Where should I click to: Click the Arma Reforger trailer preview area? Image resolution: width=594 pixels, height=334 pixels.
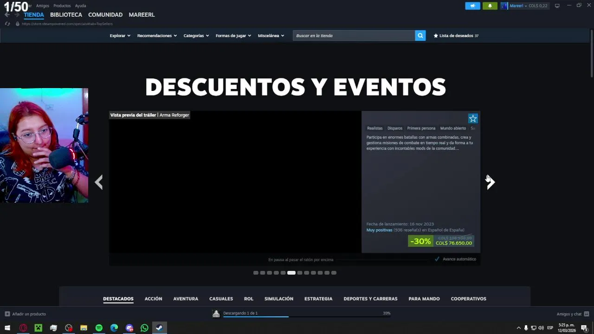click(235, 182)
